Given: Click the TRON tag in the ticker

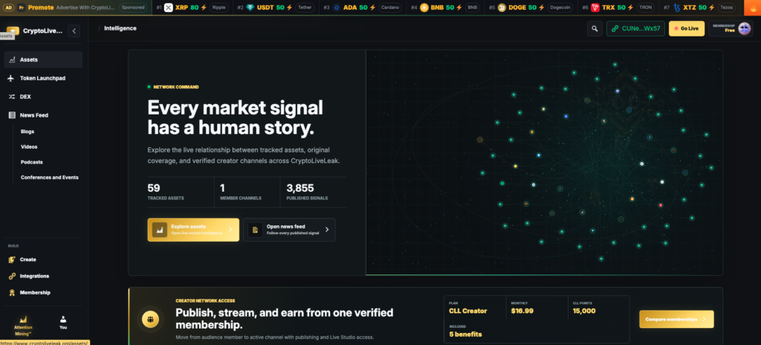Looking at the screenshot, I should pos(645,7).
